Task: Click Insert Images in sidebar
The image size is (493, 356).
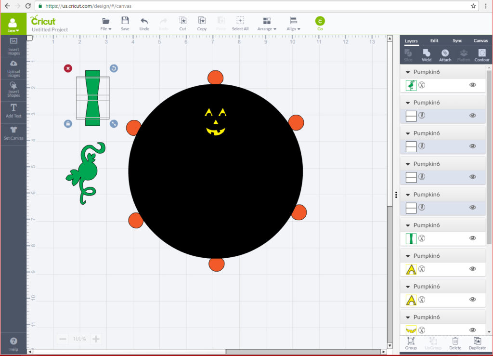Action: point(13,46)
